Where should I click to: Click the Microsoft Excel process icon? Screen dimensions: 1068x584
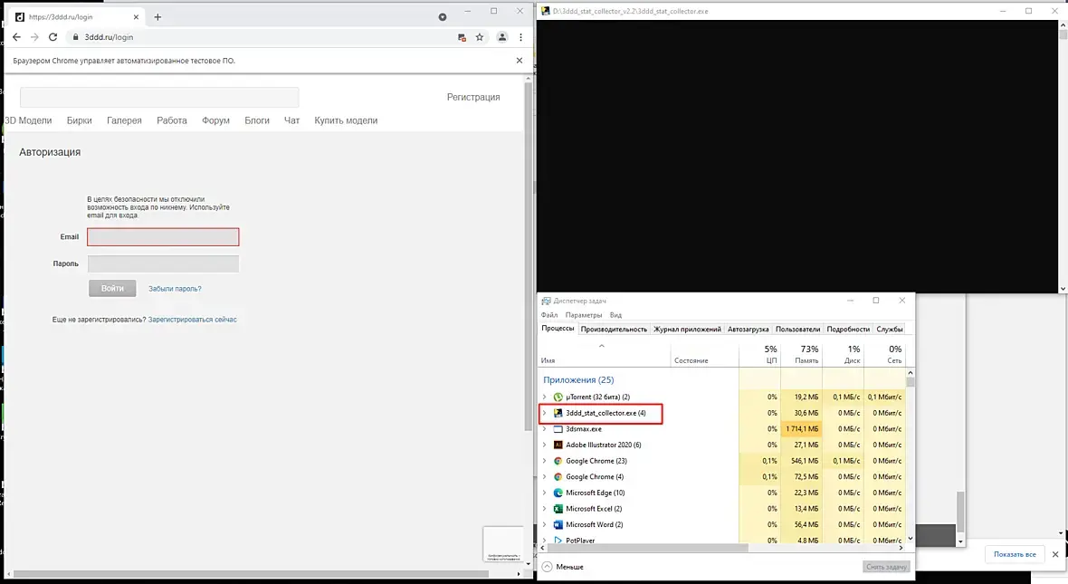[558, 508]
